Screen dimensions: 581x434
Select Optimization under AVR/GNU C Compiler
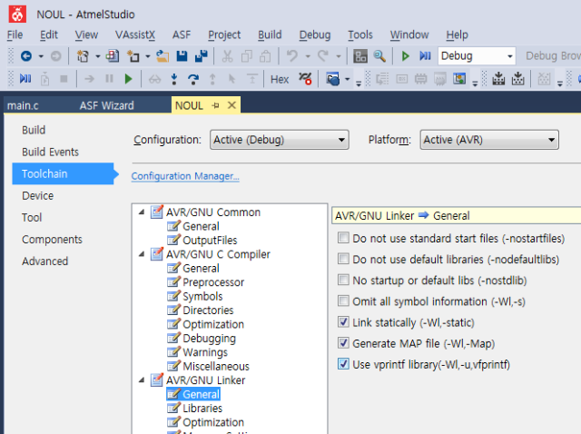pos(213,324)
